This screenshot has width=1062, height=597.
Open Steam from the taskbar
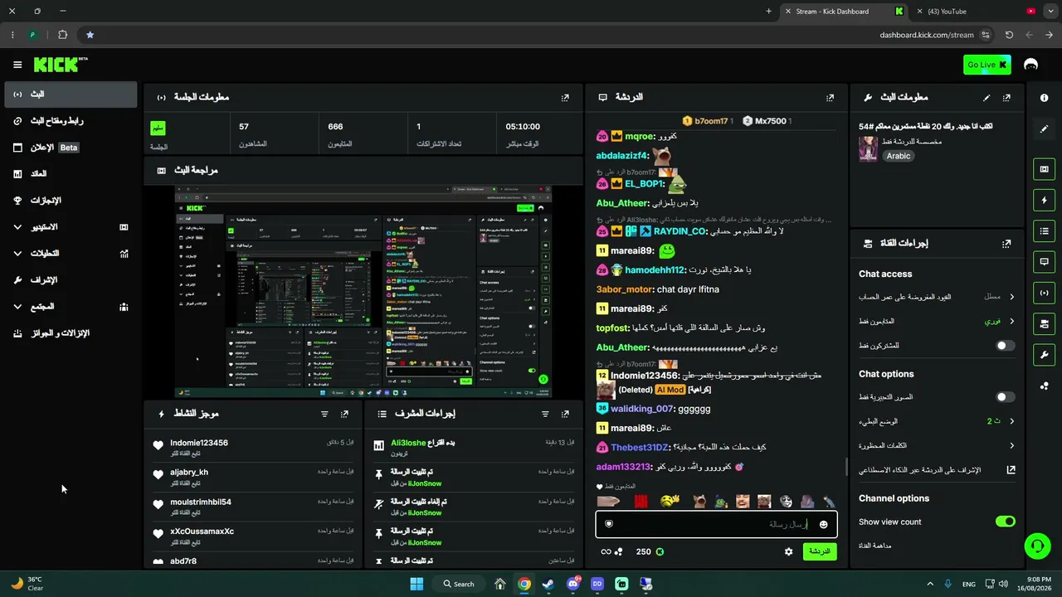pos(548,584)
